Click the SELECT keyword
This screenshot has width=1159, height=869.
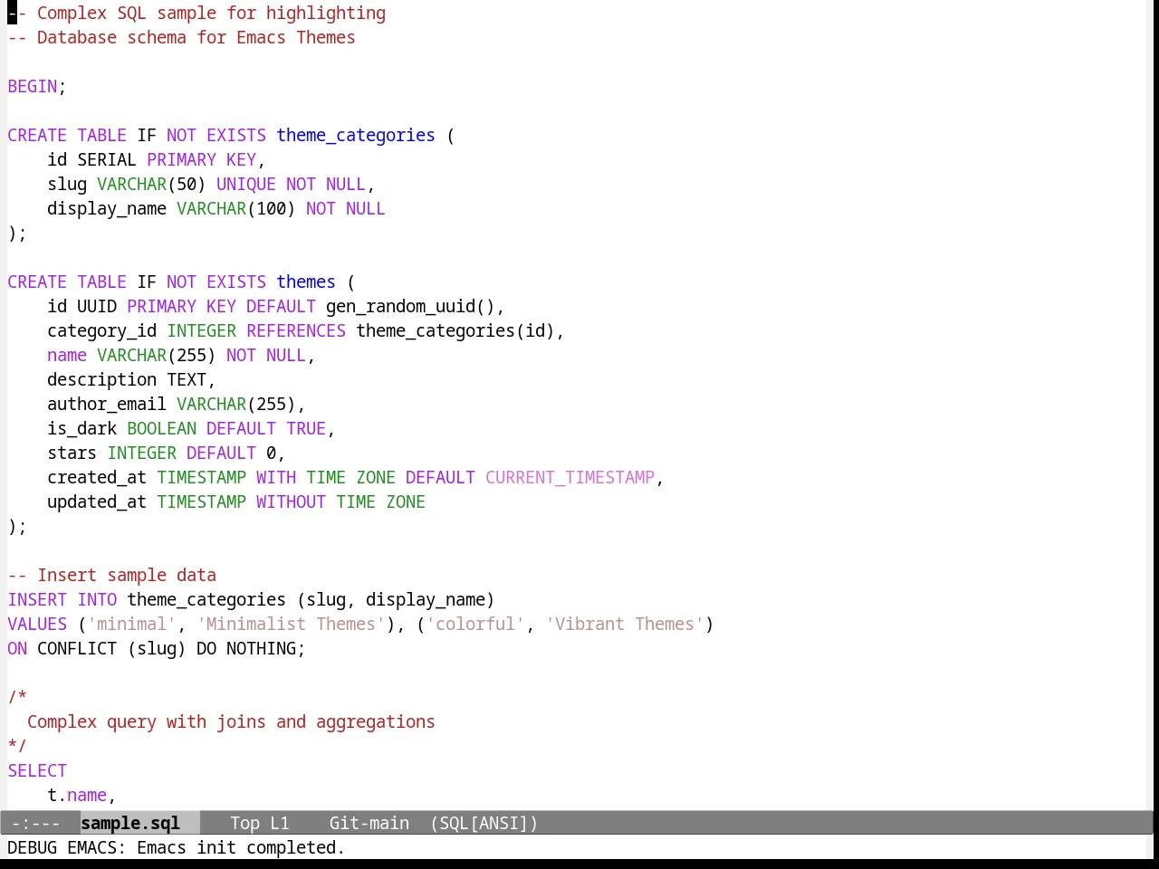click(37, 770)
